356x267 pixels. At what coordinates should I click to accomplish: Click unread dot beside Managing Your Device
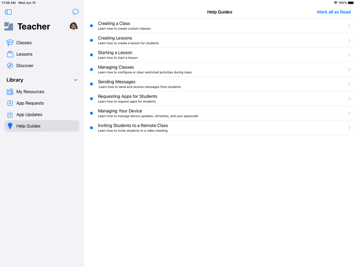click(x=92, y=113)
